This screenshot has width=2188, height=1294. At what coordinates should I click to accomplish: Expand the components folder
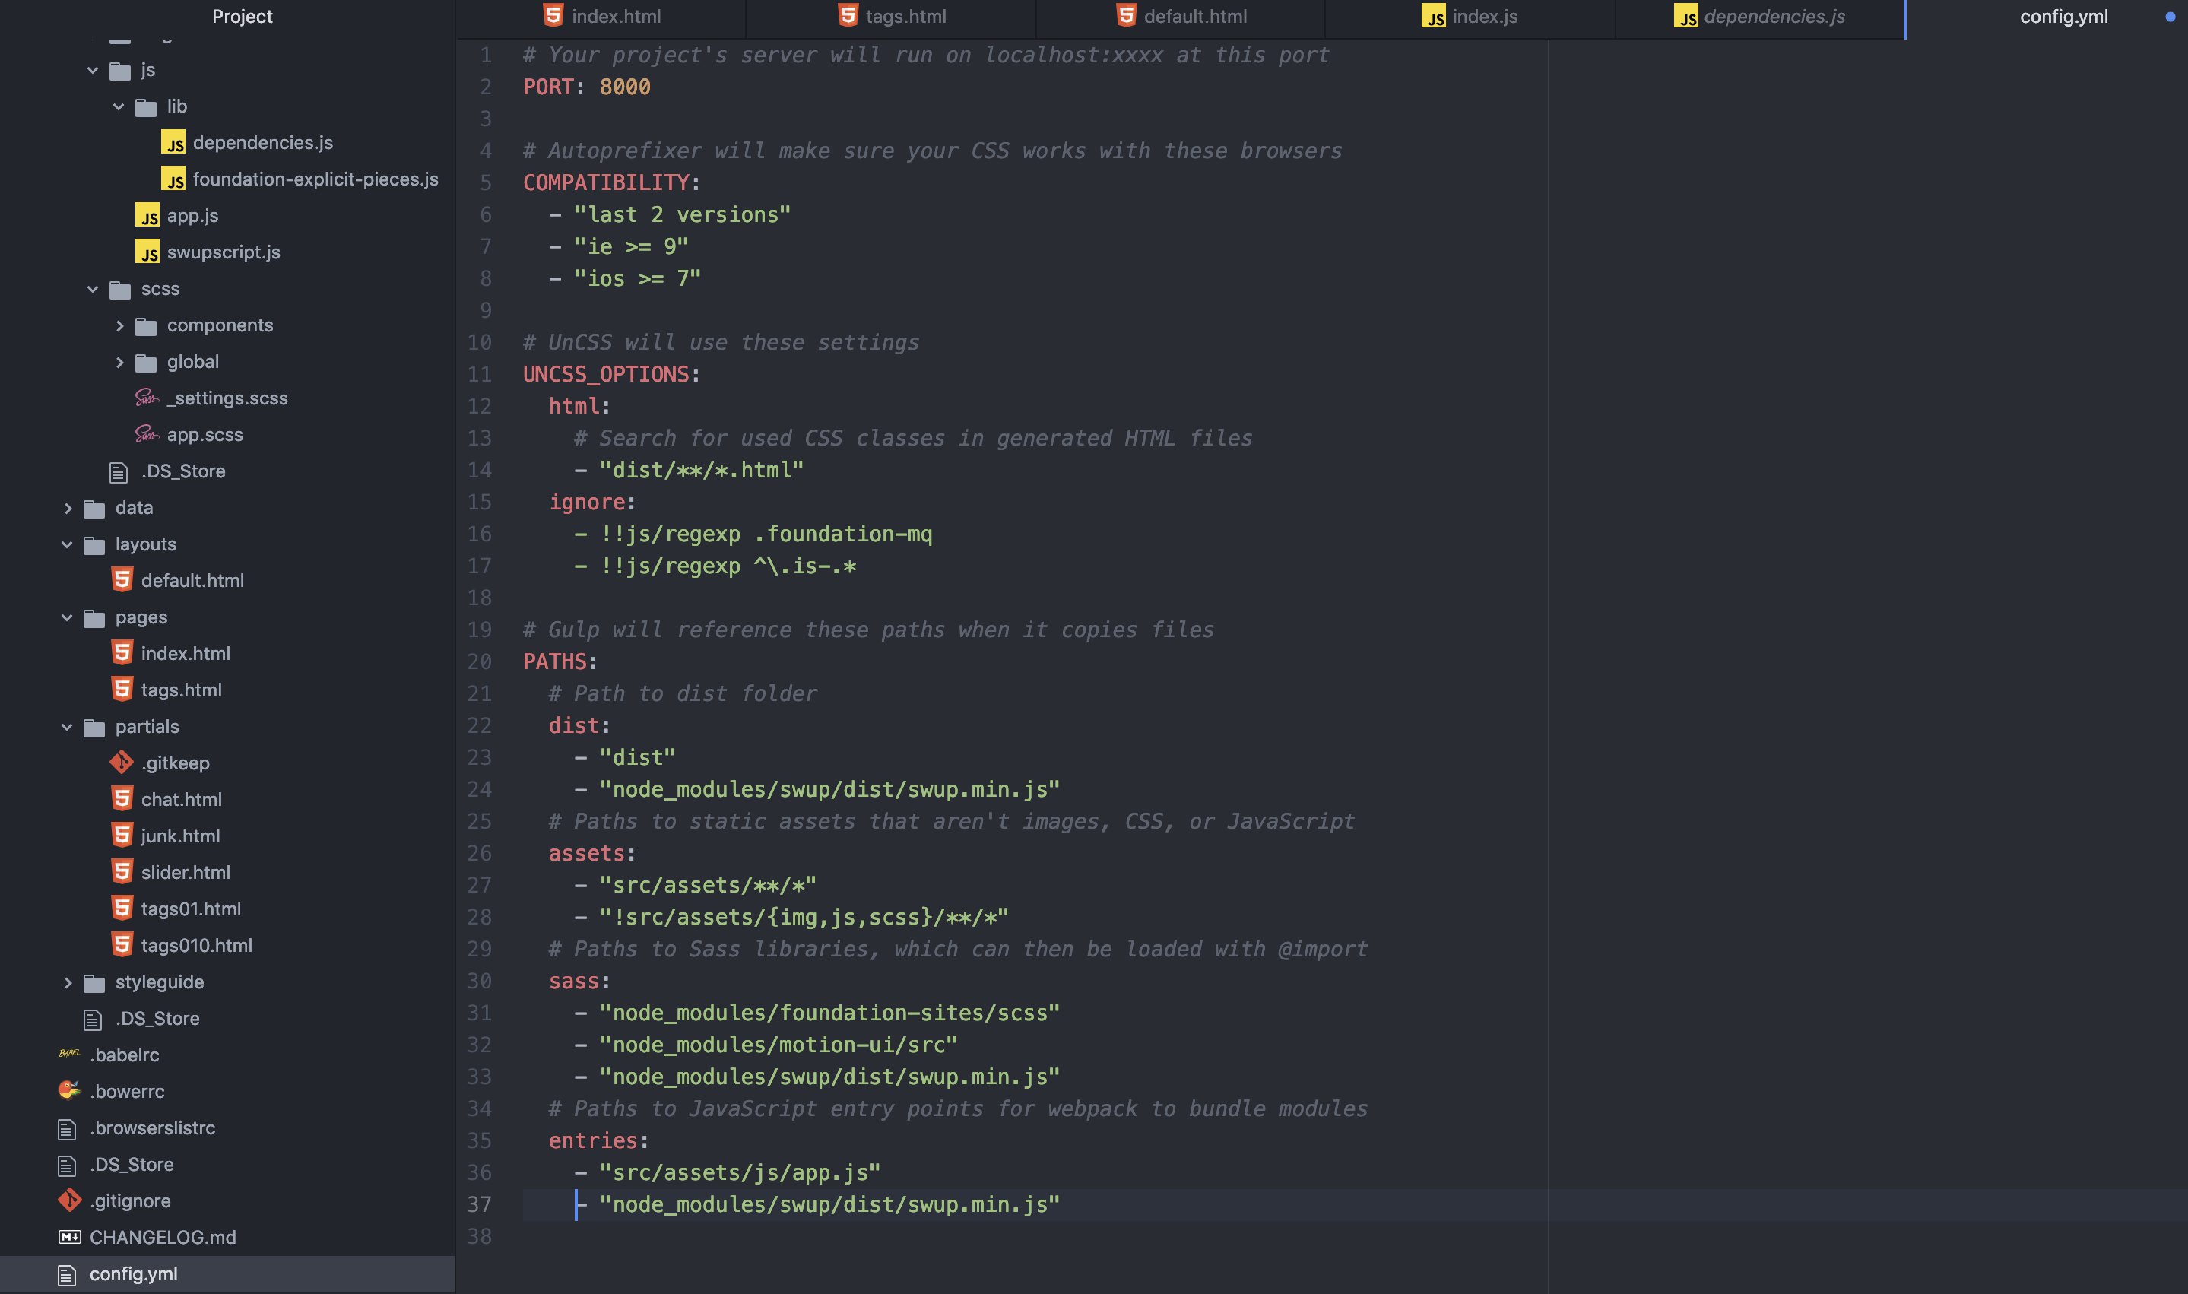click(x=119, y=326)
